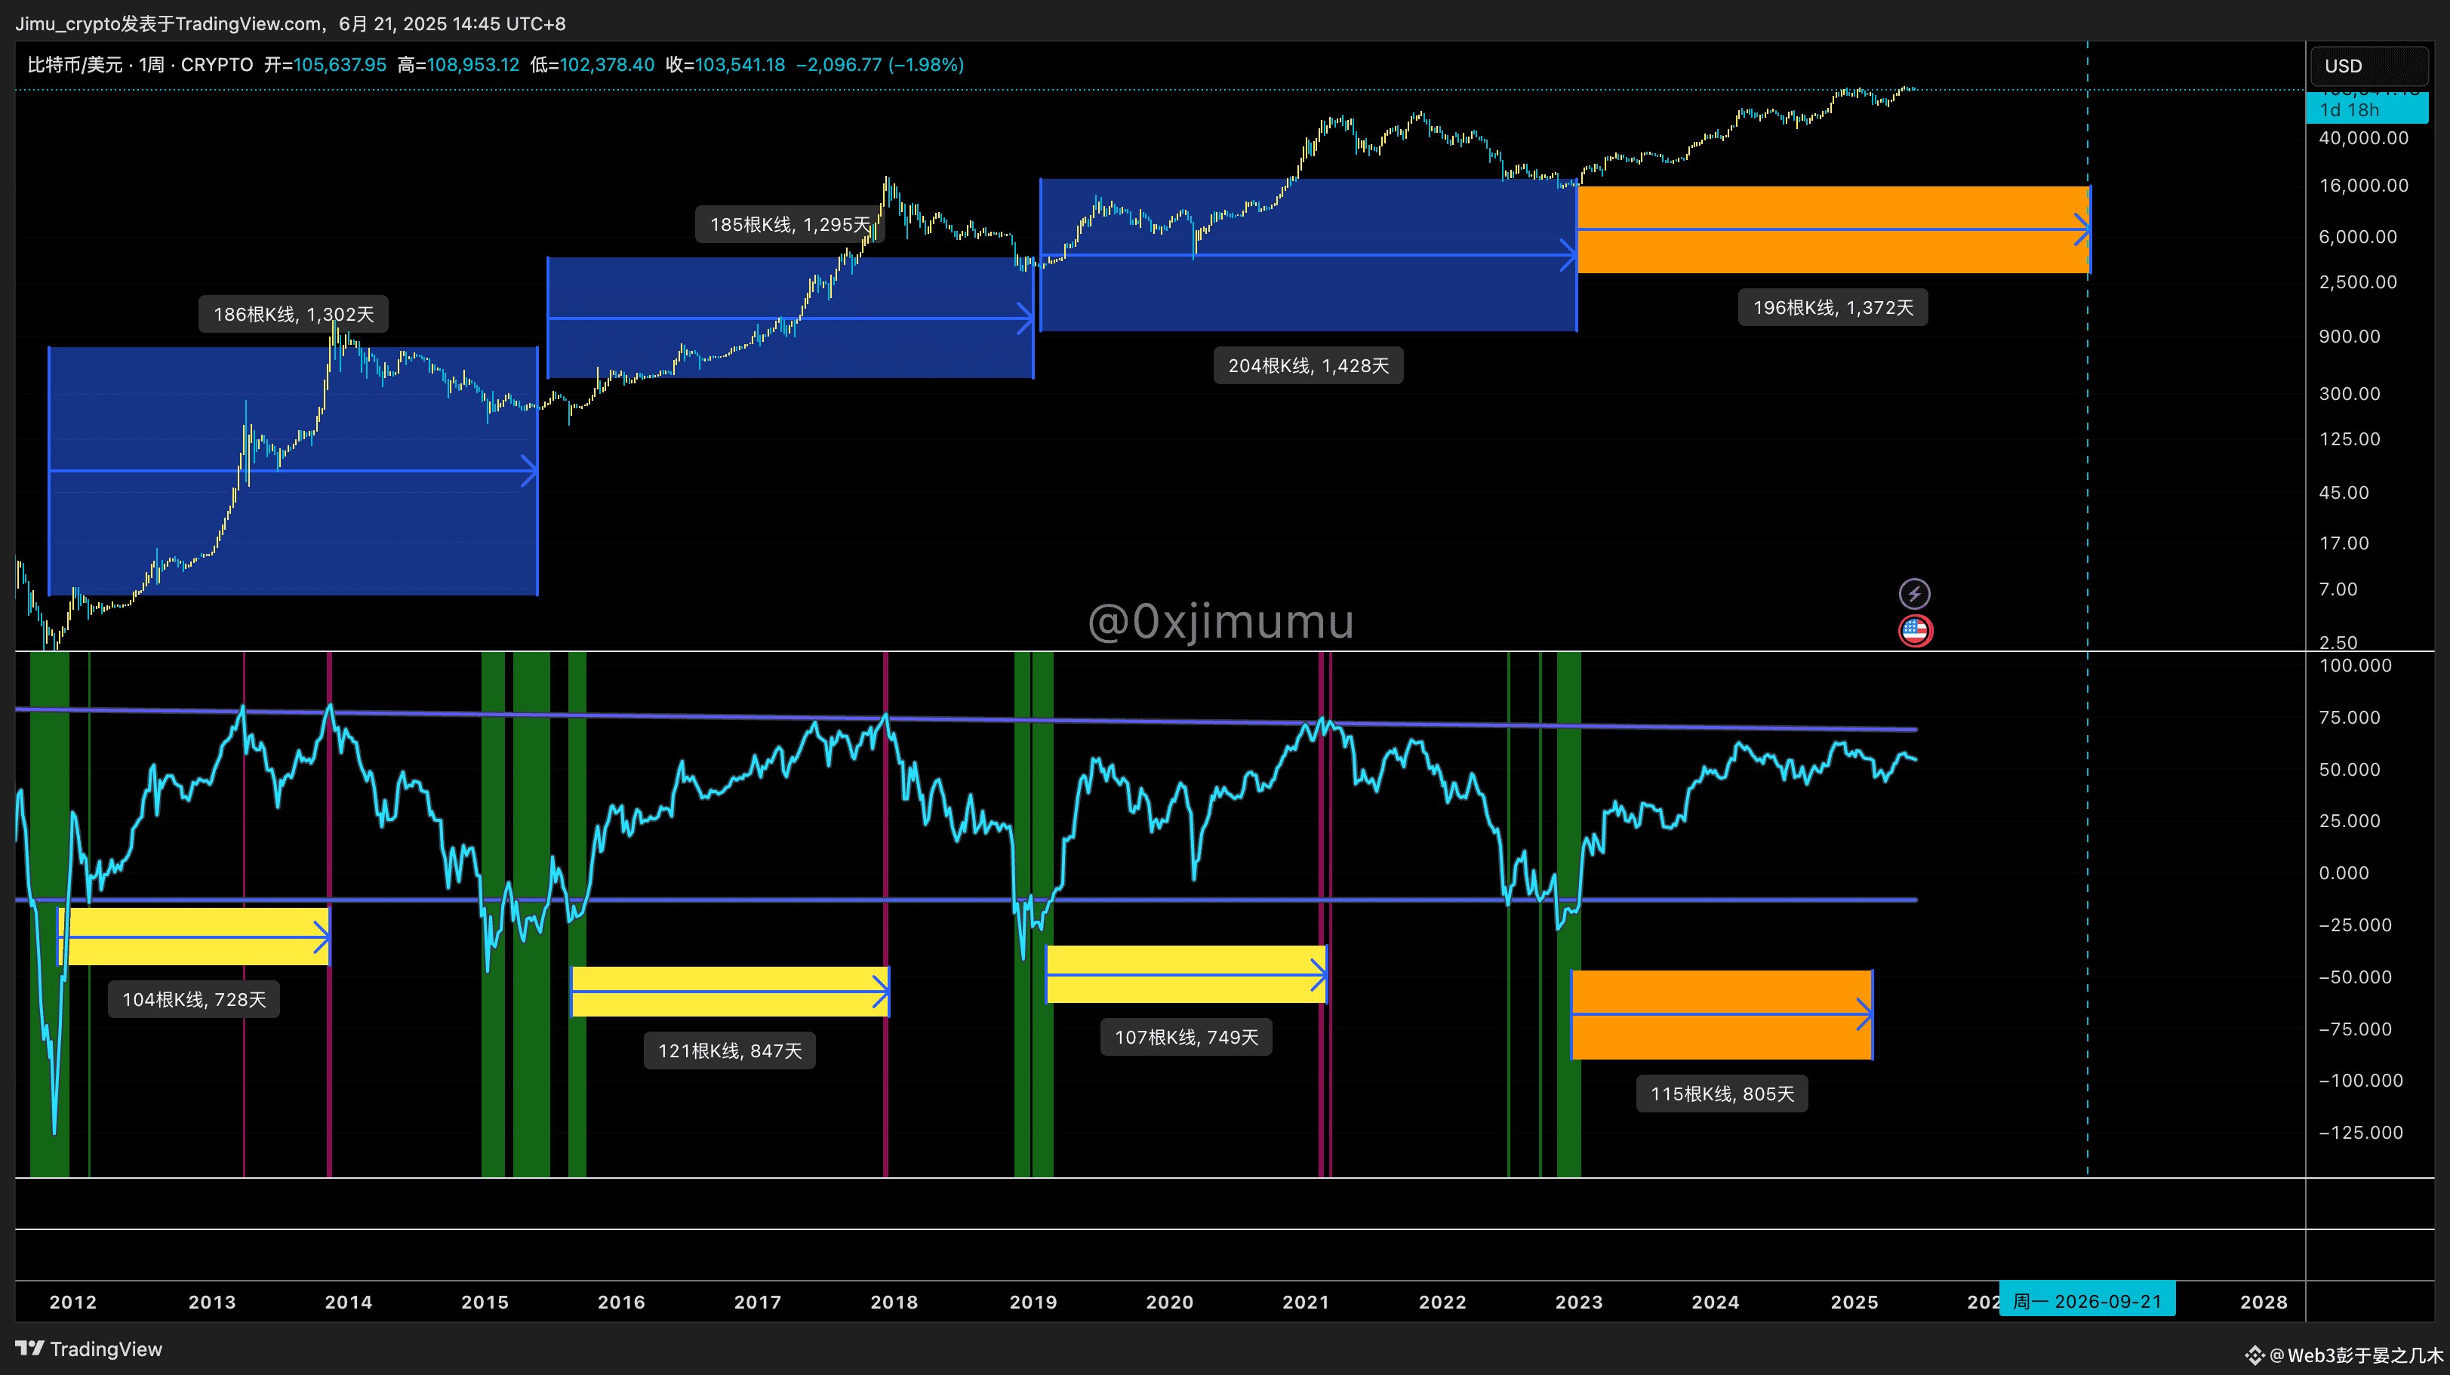The height and width of the screenshot is (1375, 2450).
Task: Click the @0xjimumu watermark text
Action: point(1220,622)
